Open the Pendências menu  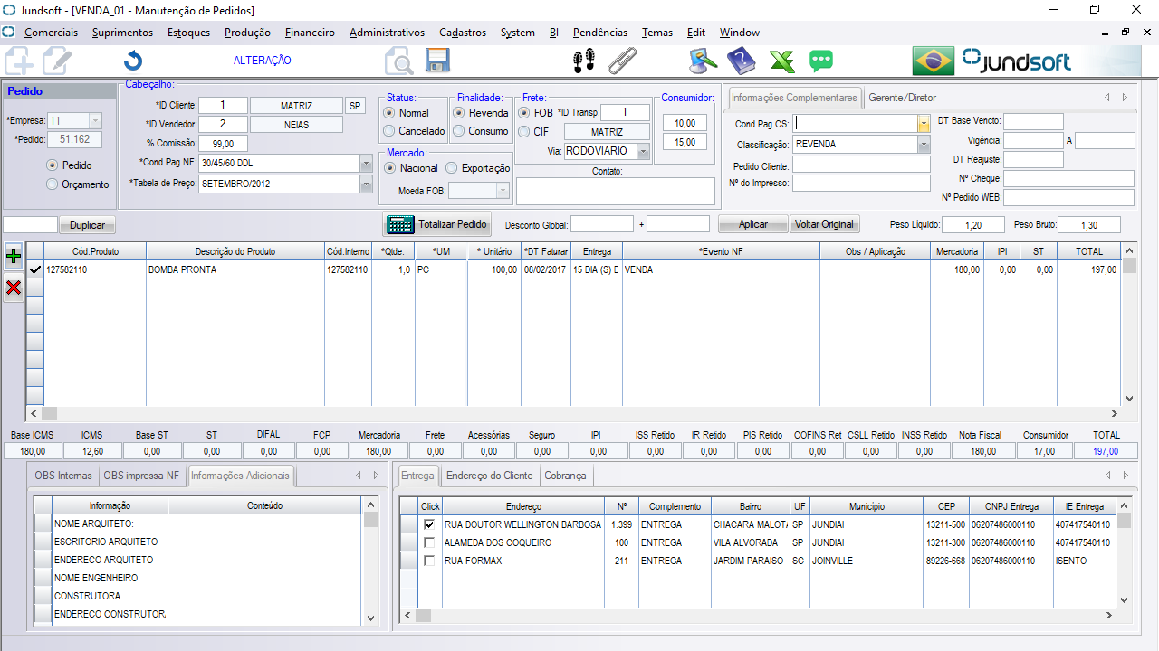point(600,33)
